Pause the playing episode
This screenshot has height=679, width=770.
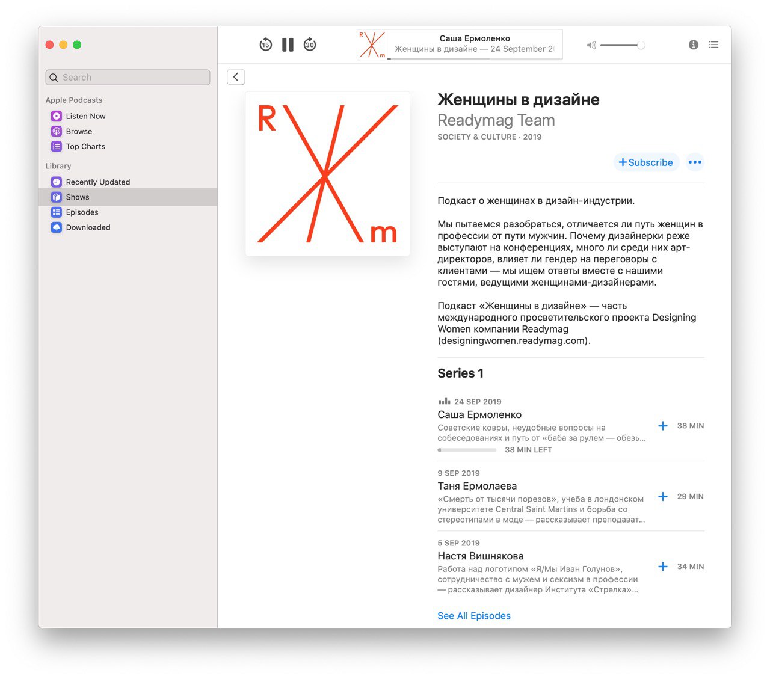[288, 45]
